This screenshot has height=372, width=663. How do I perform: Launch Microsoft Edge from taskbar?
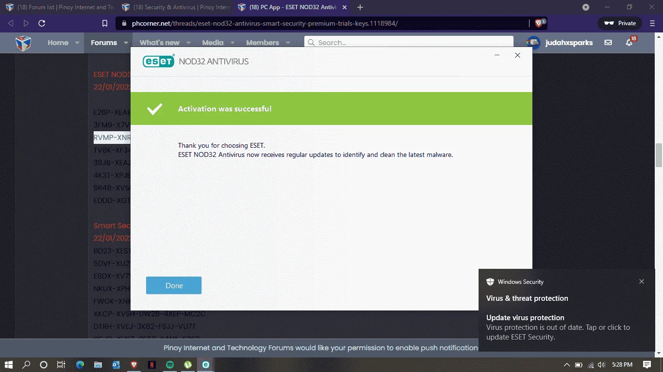coord(80,365)
